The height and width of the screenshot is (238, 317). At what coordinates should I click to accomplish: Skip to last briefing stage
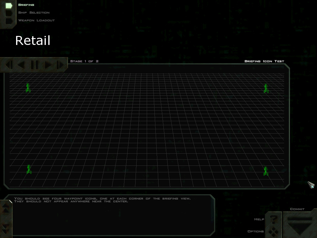(60, 65)
